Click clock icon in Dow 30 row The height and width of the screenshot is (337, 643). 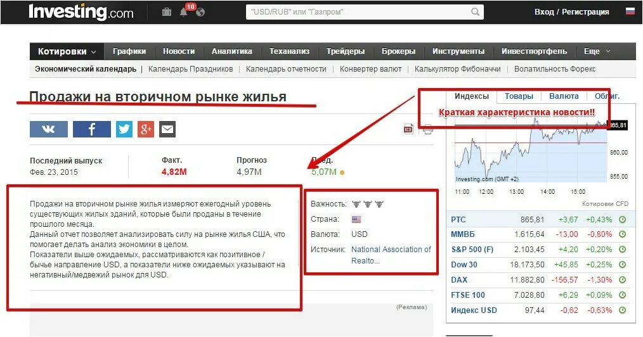click(x=623, y=265)
